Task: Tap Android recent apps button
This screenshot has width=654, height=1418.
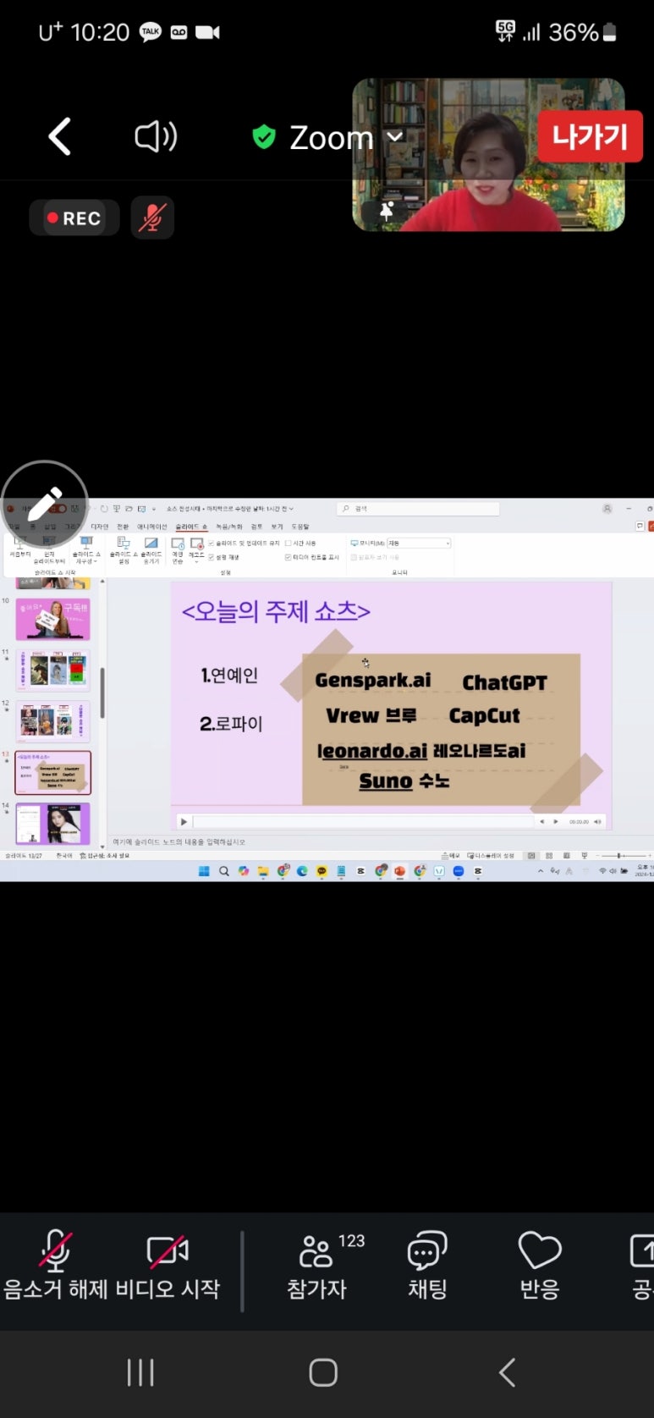Action: [x=140, y=1372]
